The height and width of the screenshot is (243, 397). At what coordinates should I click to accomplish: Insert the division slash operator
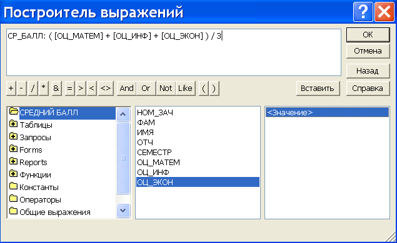(x=33, y=88)
